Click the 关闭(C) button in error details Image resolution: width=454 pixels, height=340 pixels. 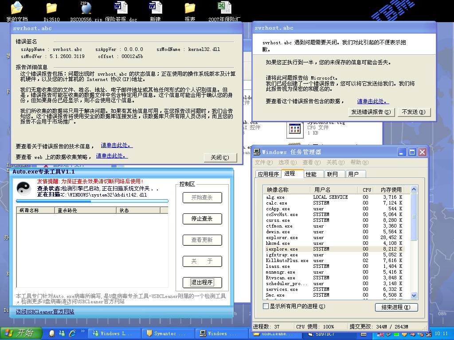(220, 158)
